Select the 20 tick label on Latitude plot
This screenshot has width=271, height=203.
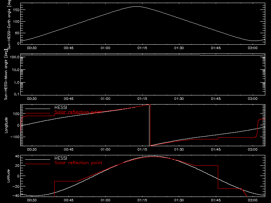point(17,166)
